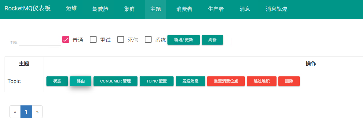The image size is (363, 132).
Task: Delete Topic with the 删除 button
Action: (x=289, y=81)
